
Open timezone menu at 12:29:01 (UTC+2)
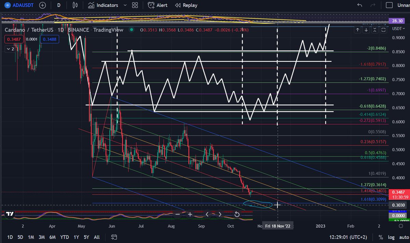[x=348, y=237]
